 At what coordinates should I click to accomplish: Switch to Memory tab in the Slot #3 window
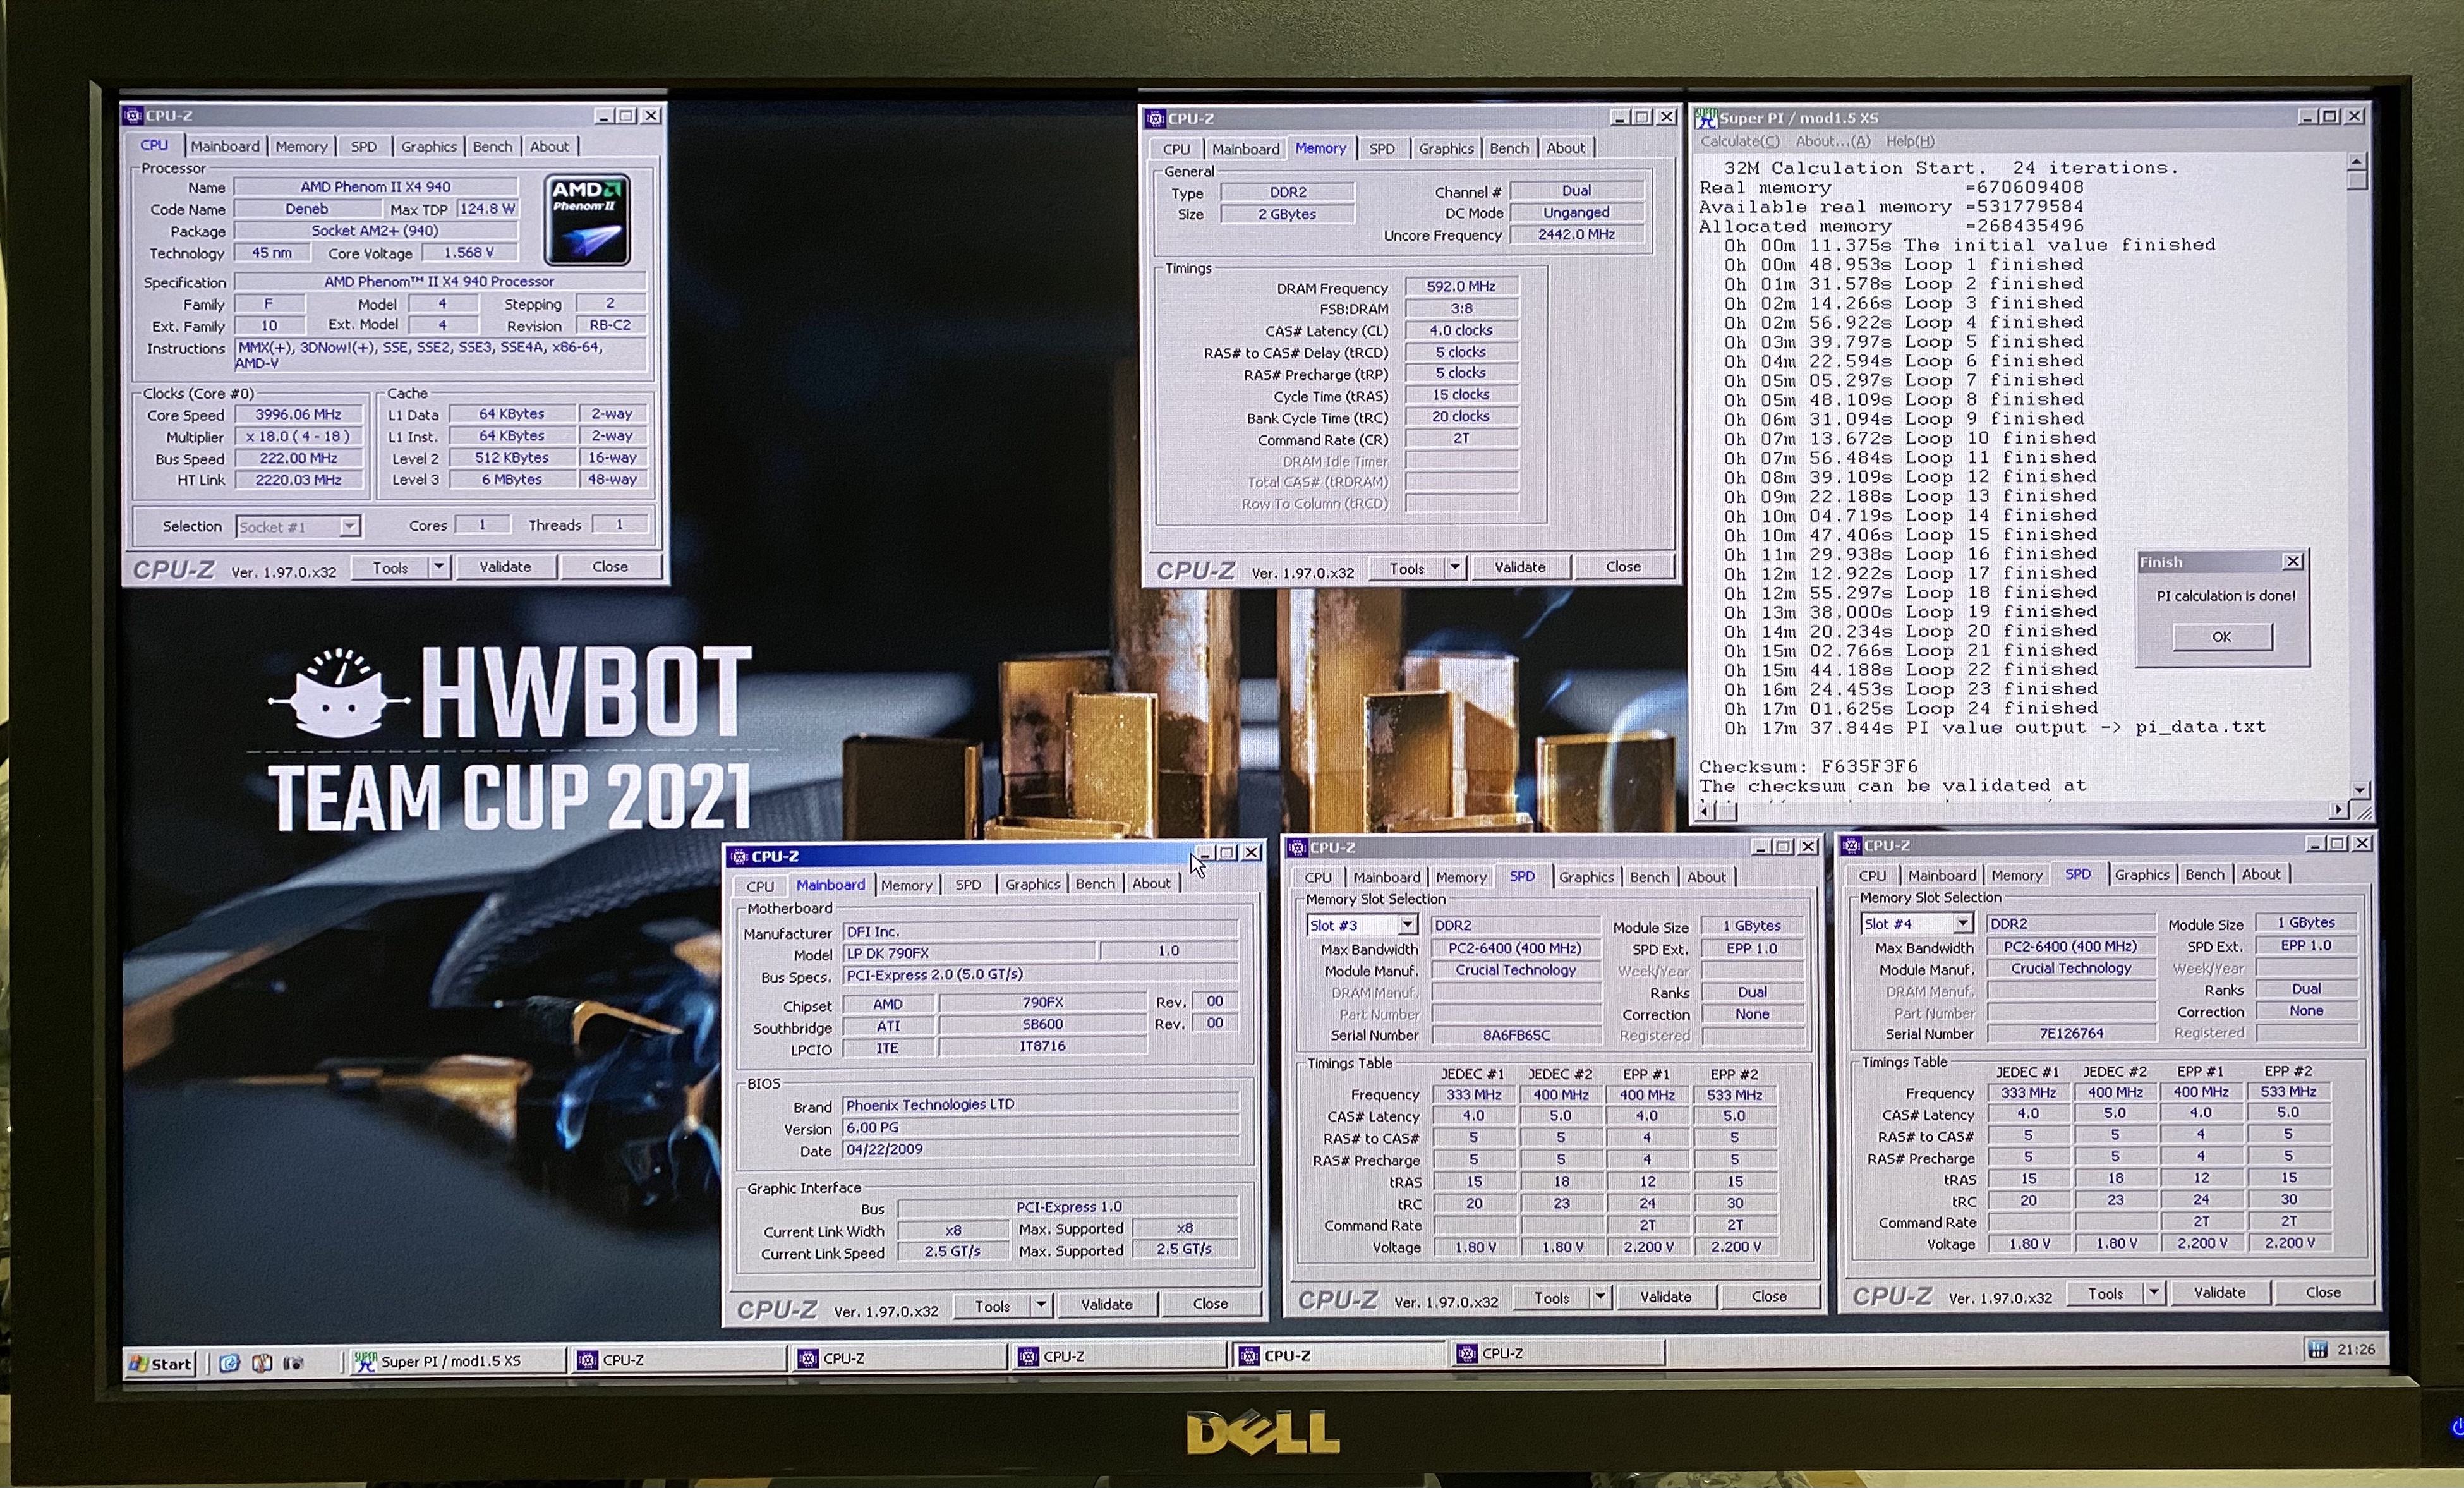[x=1461, y=877]
